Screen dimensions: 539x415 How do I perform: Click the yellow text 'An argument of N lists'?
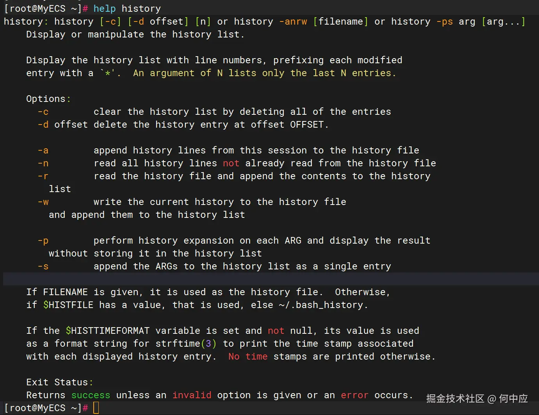[195, 73]
